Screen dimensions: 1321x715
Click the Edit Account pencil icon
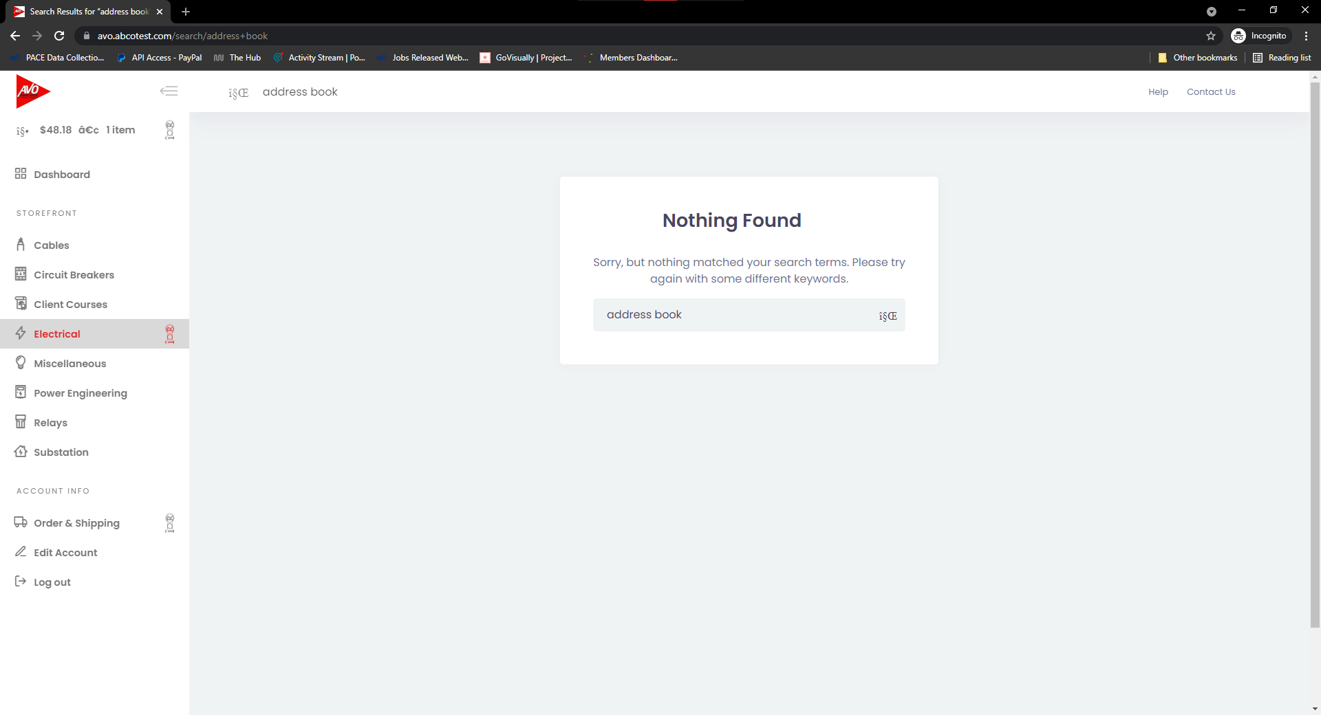tap(21, 552)
